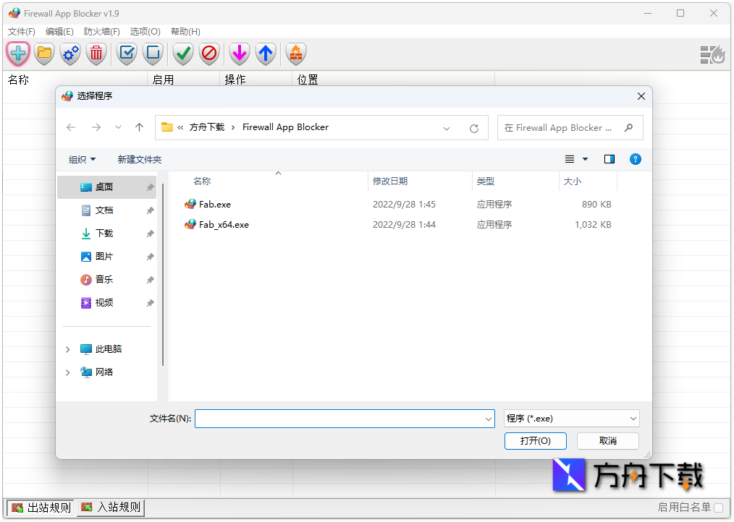Click the search magnifier icon

coord(628,127)
